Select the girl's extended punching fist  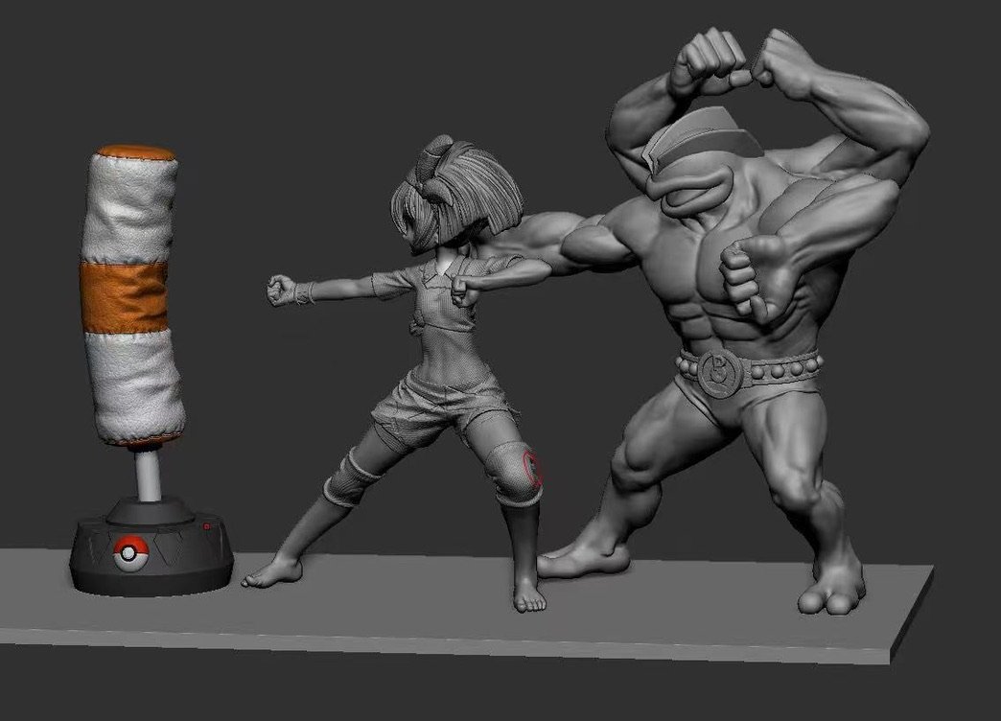pyautogui.click(x=281, y=290)
